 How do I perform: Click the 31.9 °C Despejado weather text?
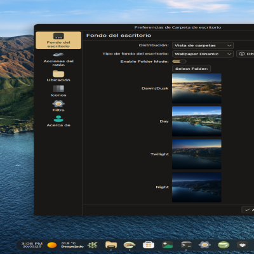[x=72, y=245]
